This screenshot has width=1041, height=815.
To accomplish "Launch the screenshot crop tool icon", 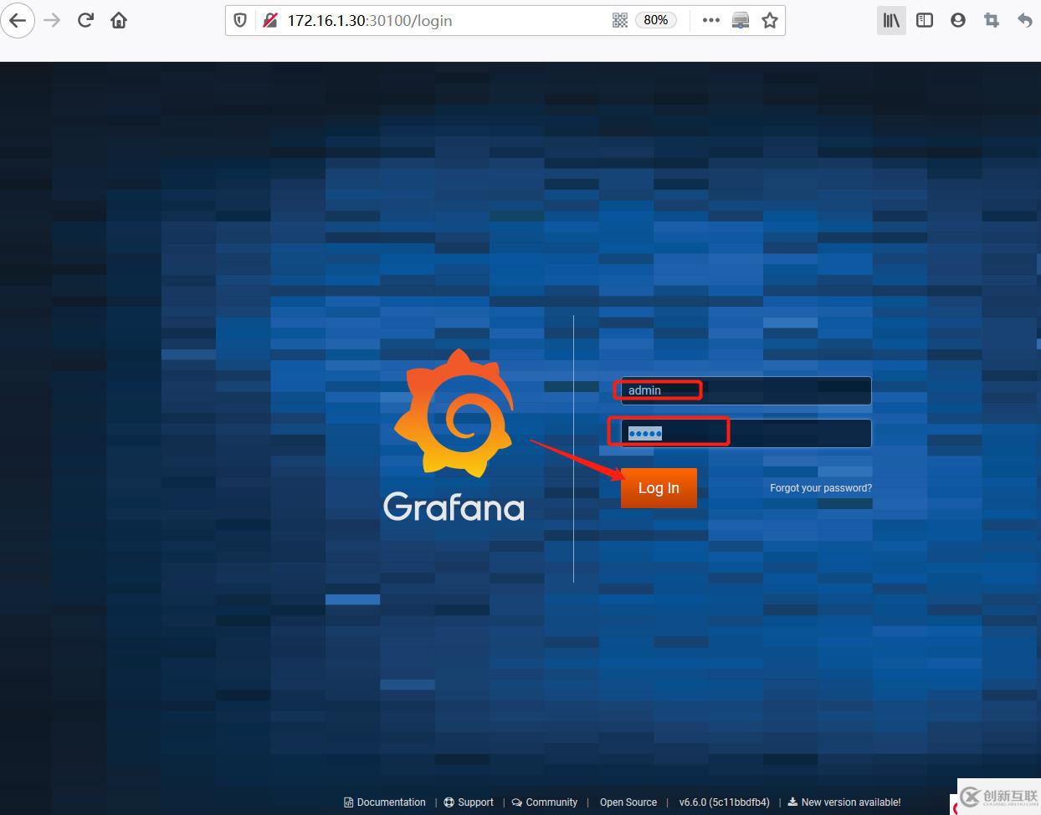I will [x=992, y=20].
